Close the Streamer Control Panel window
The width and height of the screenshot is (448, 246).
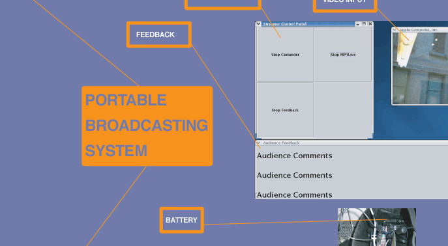[370, 24]
